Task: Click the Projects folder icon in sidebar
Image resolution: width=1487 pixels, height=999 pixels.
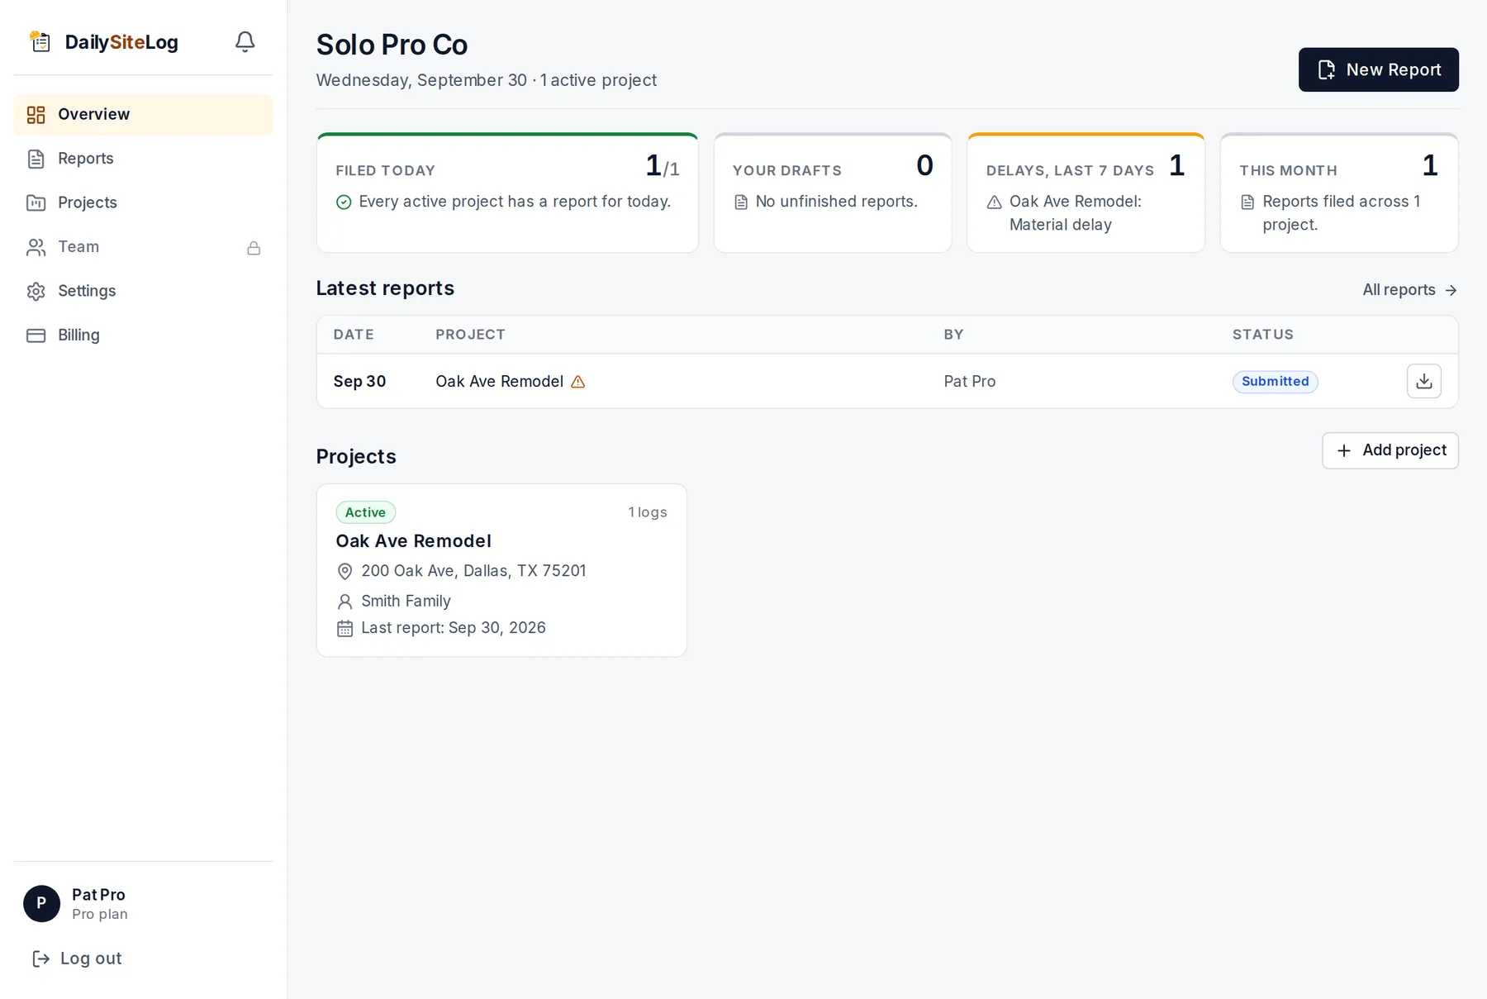Action: point(36,202)
